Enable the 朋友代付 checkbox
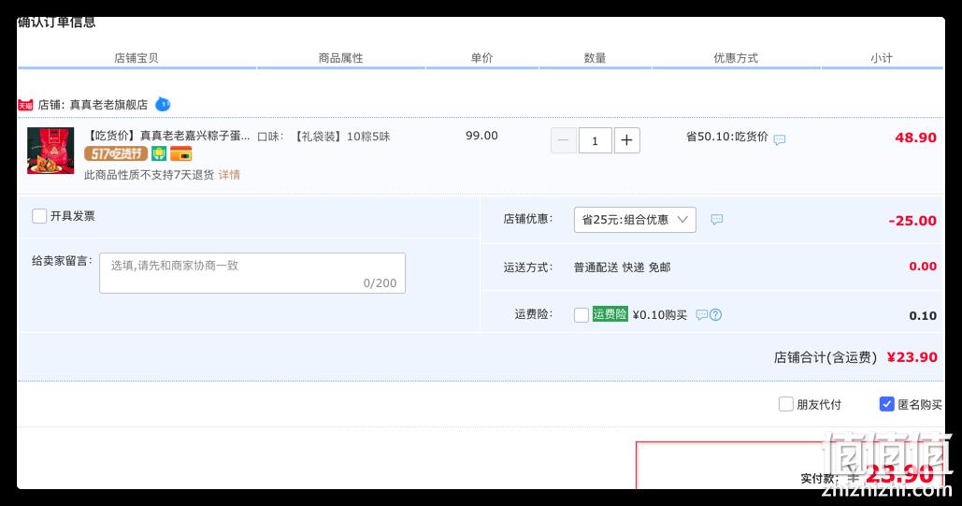 click(x=785, y=404)
